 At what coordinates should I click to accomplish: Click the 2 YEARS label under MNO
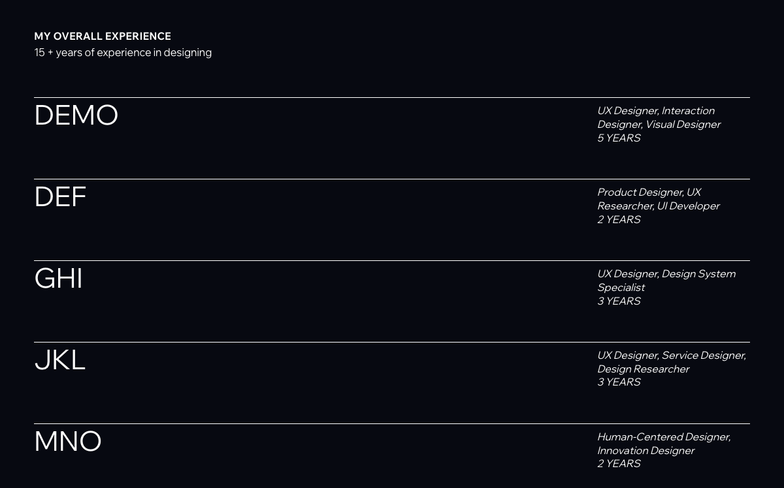tap(619, 463)
